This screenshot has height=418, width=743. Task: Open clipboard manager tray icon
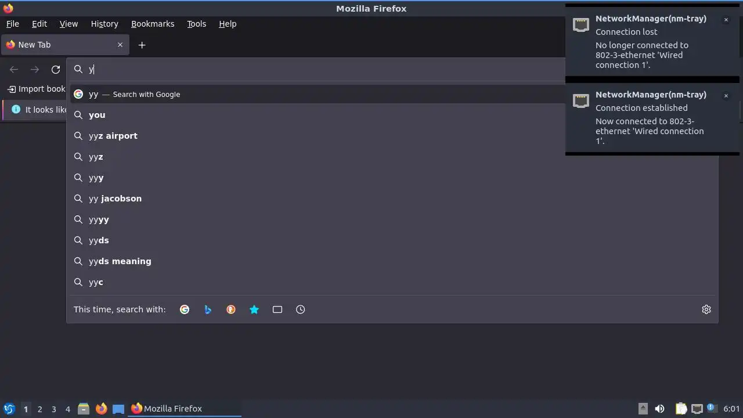click(x=681, y=409)
